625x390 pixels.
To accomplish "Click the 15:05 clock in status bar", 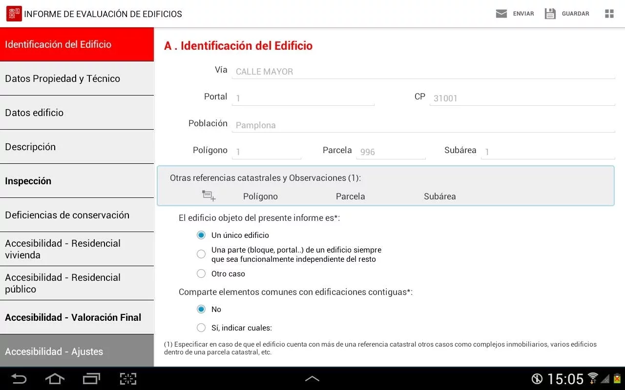I will click(565, 379).
